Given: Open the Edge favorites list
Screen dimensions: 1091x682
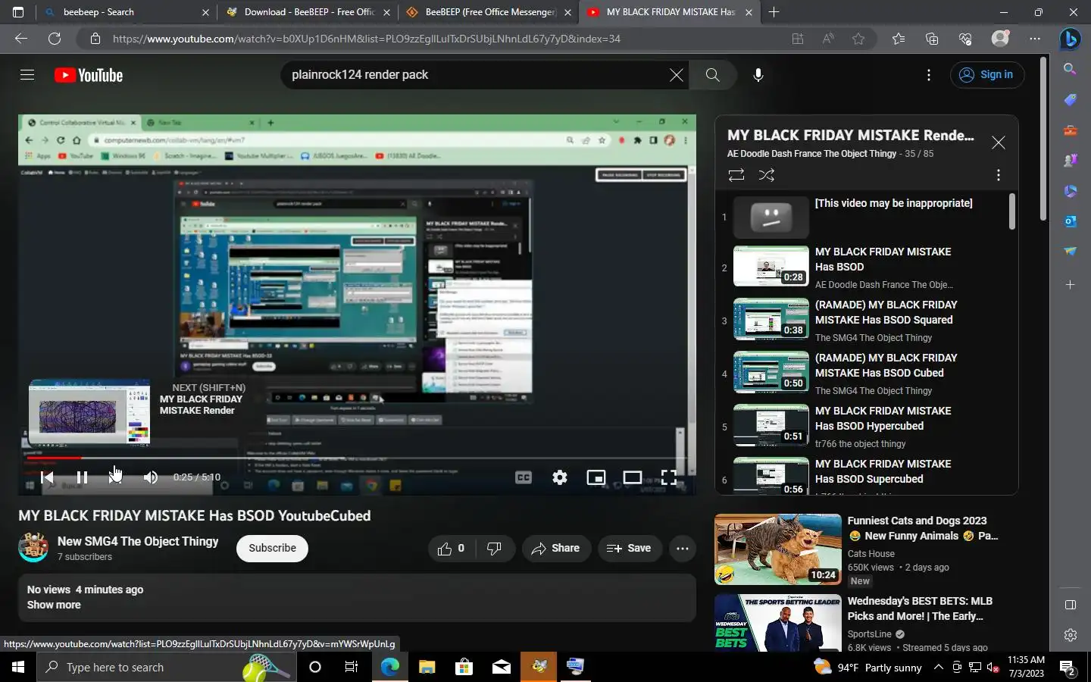Looking at the screenshot, I should pyautogui.click(x=899, y=39).
